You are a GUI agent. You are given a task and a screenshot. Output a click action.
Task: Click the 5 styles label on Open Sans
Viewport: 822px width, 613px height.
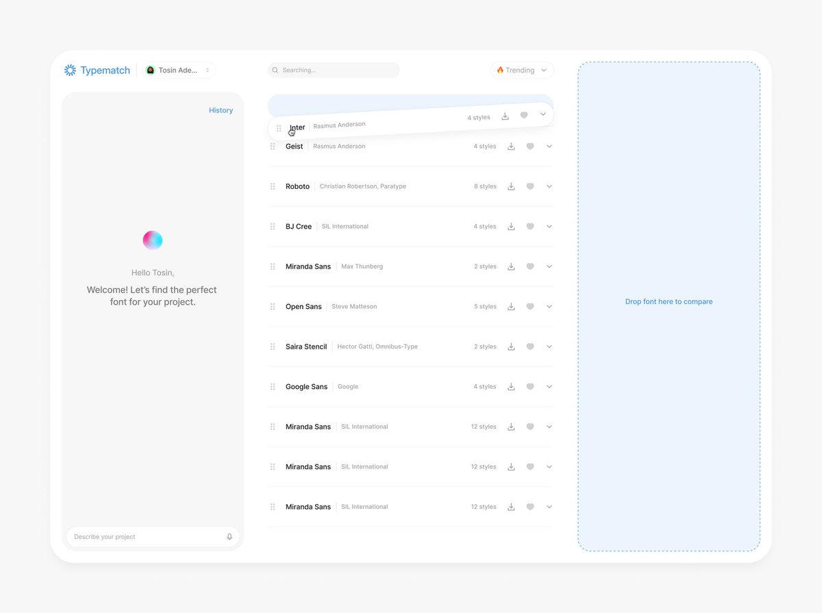tap(485, 307)
